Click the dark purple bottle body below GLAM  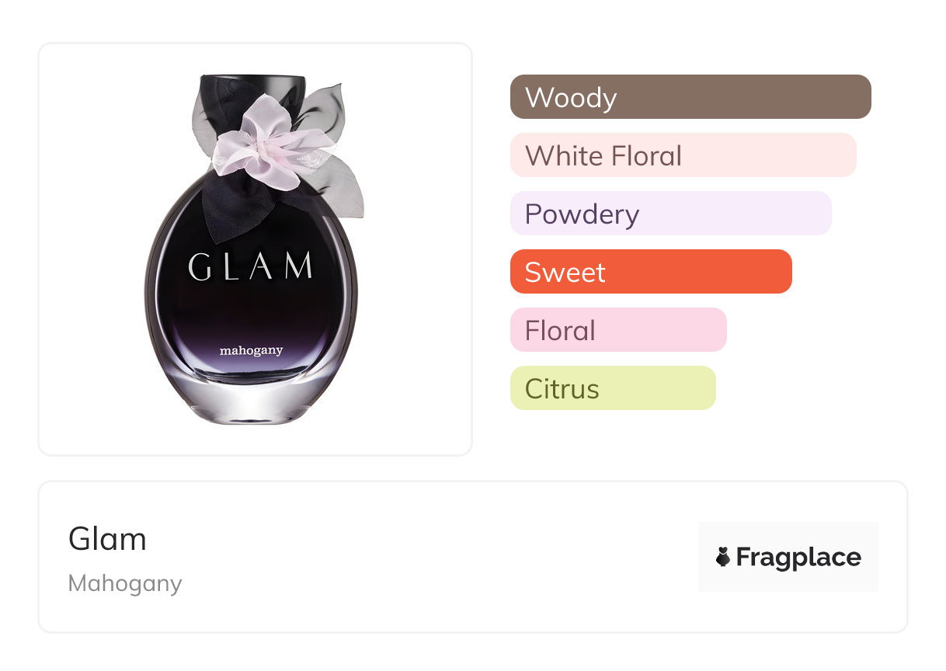pyautogui.click(x=250, y=311)
